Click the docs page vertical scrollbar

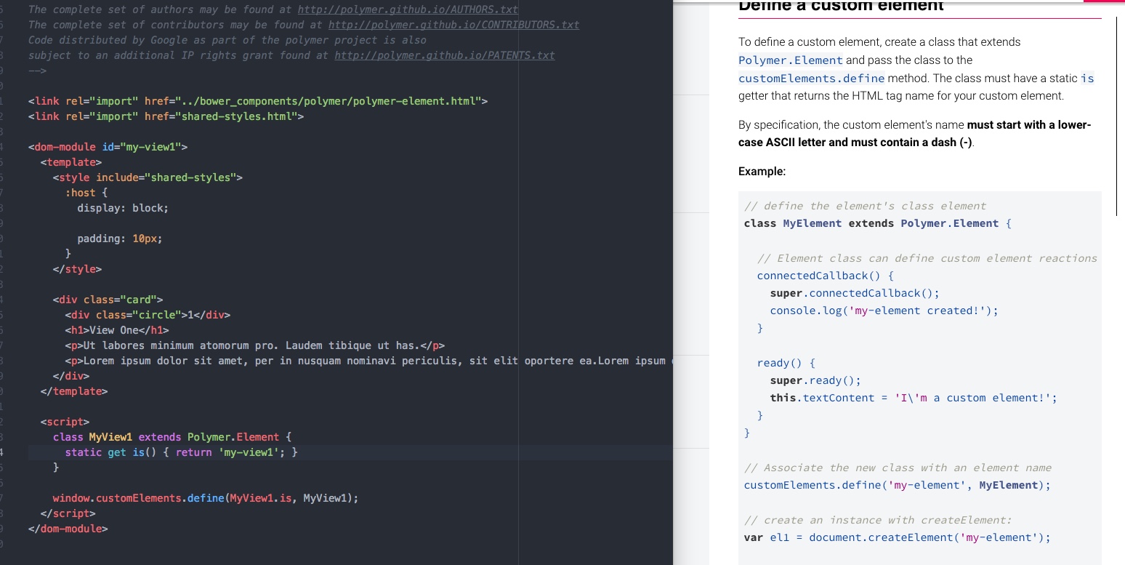point(1116,116)
